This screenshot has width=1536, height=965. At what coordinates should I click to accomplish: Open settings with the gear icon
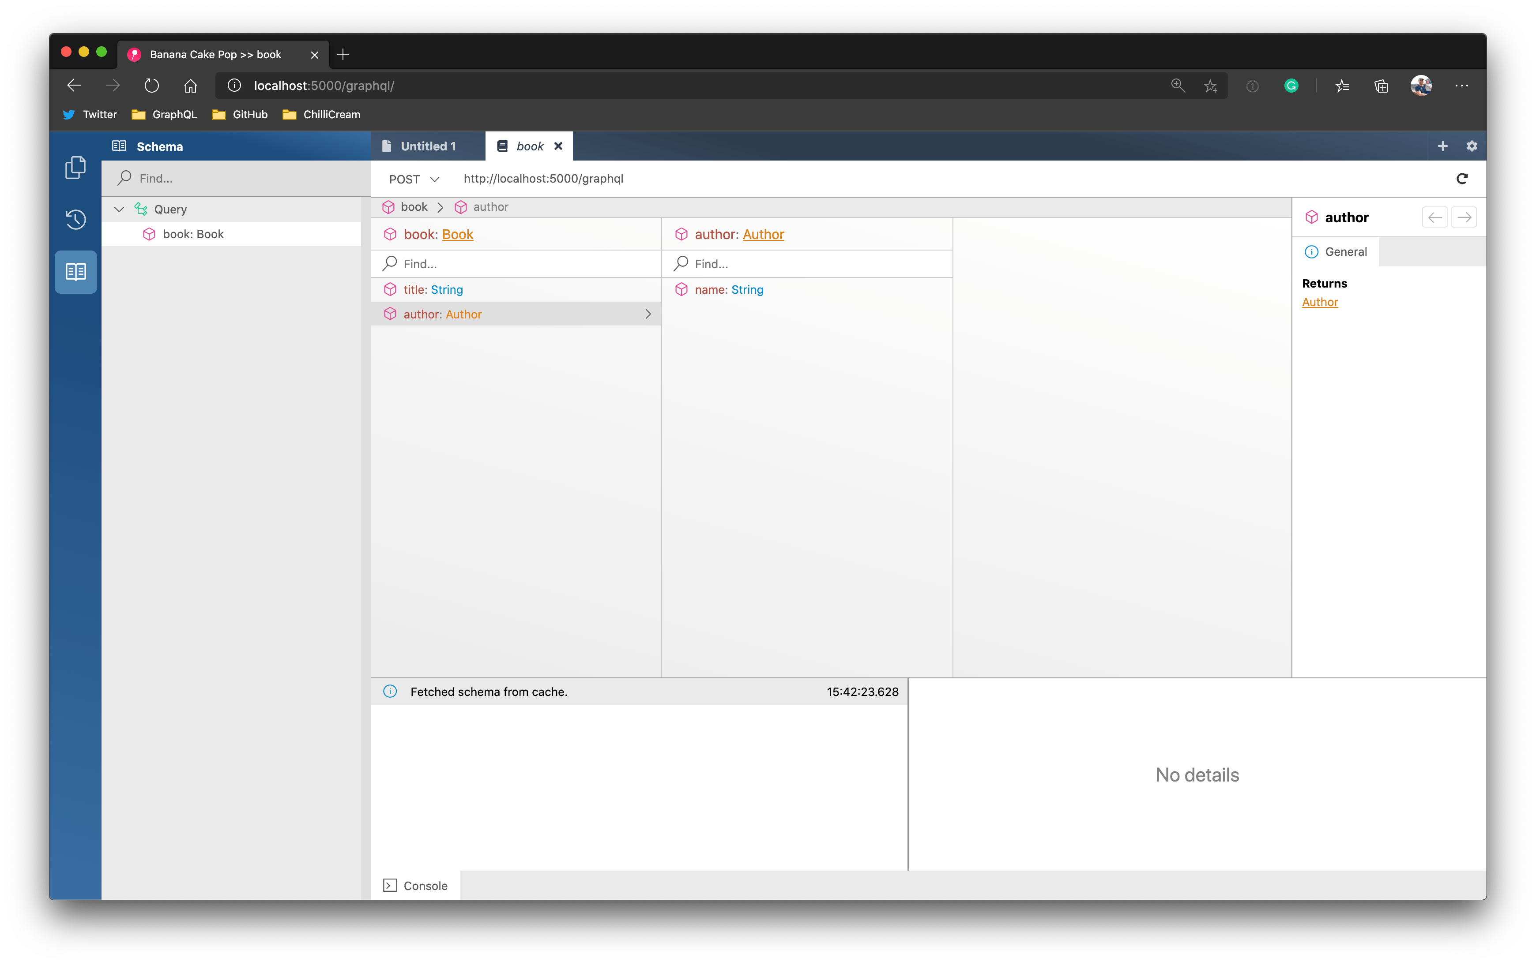click(x=1472, y=146)
